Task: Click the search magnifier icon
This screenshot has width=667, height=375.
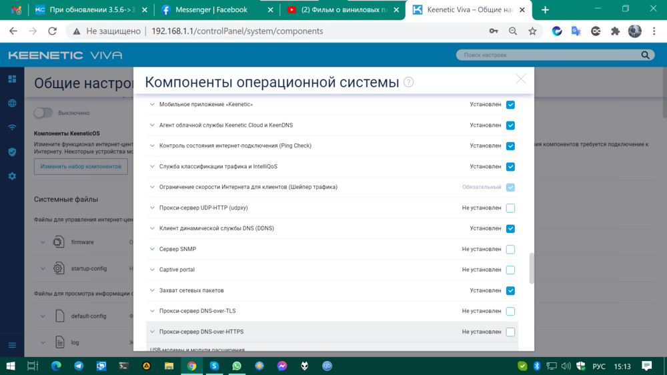Action: (645, 55)
